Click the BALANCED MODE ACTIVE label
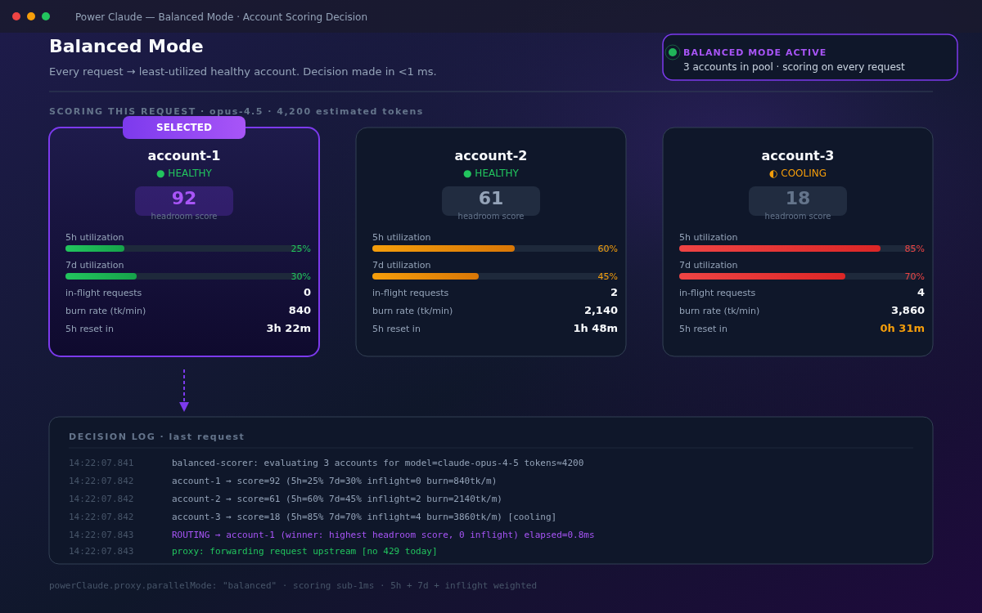The height and width of the screenshot is (613, 982). coord(755,52)
